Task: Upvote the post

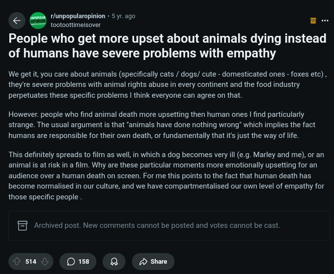Action: tap(17, 261)
